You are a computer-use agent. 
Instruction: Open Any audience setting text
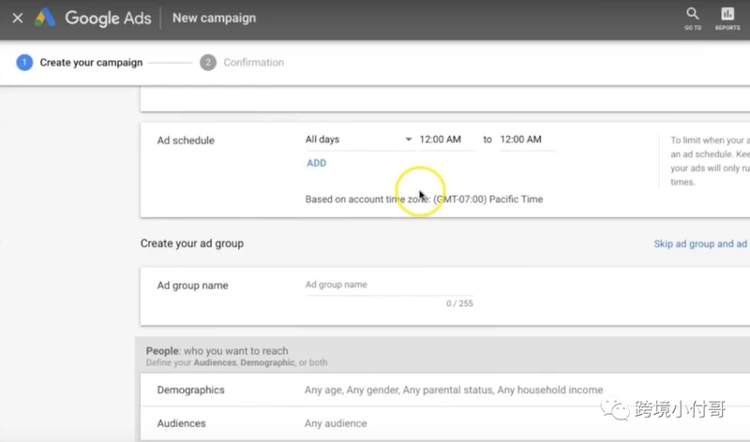[336, 423]
